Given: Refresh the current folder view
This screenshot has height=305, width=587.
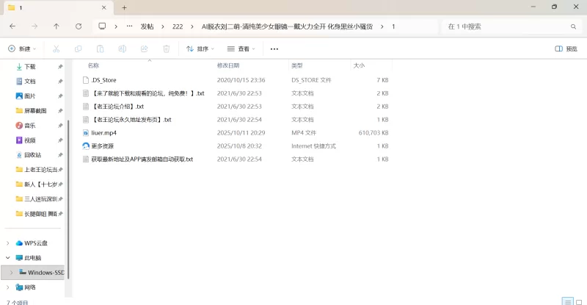Looking at the screenshot, I should pos(79,26).
